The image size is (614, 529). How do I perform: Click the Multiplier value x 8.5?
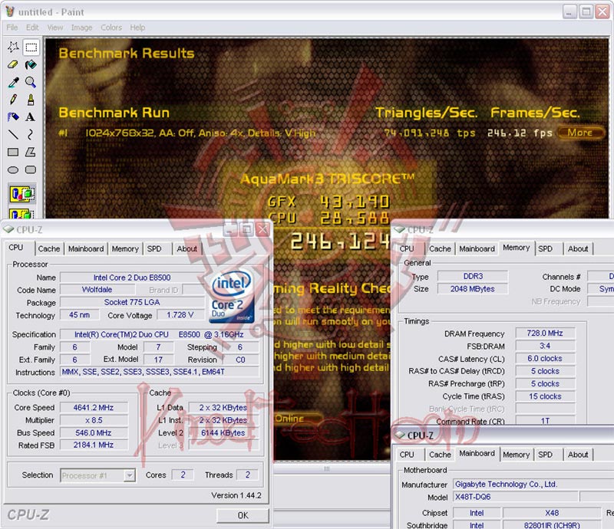click(94, 420)
